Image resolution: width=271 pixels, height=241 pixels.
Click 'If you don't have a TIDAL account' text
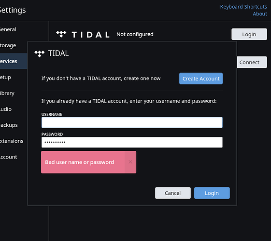pos(101,79)
